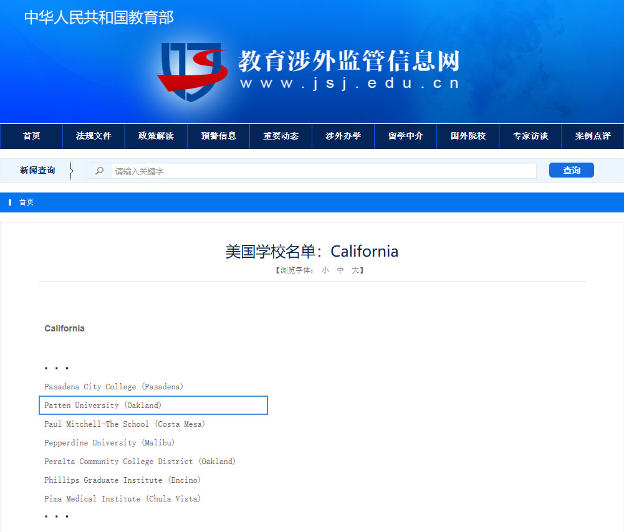
Task: Click the search magnifier icon
Action: pyautogui.click(x=99, y=171)
